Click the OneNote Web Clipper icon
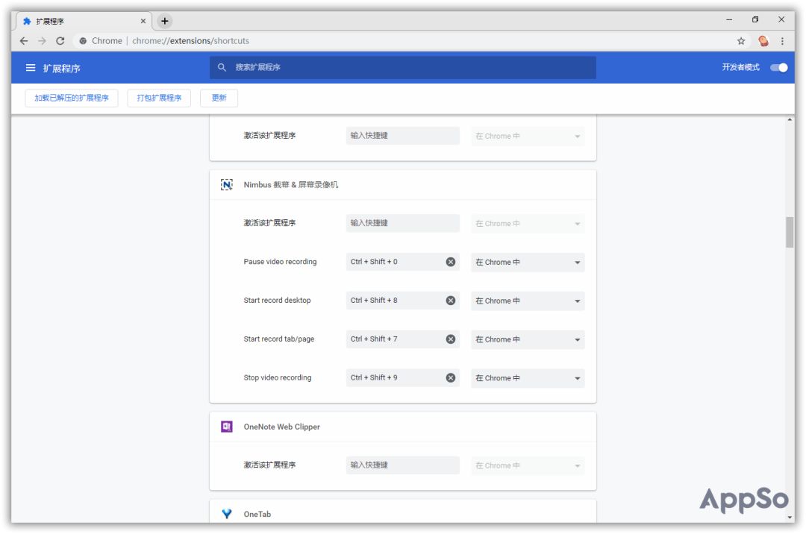This screenshot has width=806, height=534. [x=227, y=427]
